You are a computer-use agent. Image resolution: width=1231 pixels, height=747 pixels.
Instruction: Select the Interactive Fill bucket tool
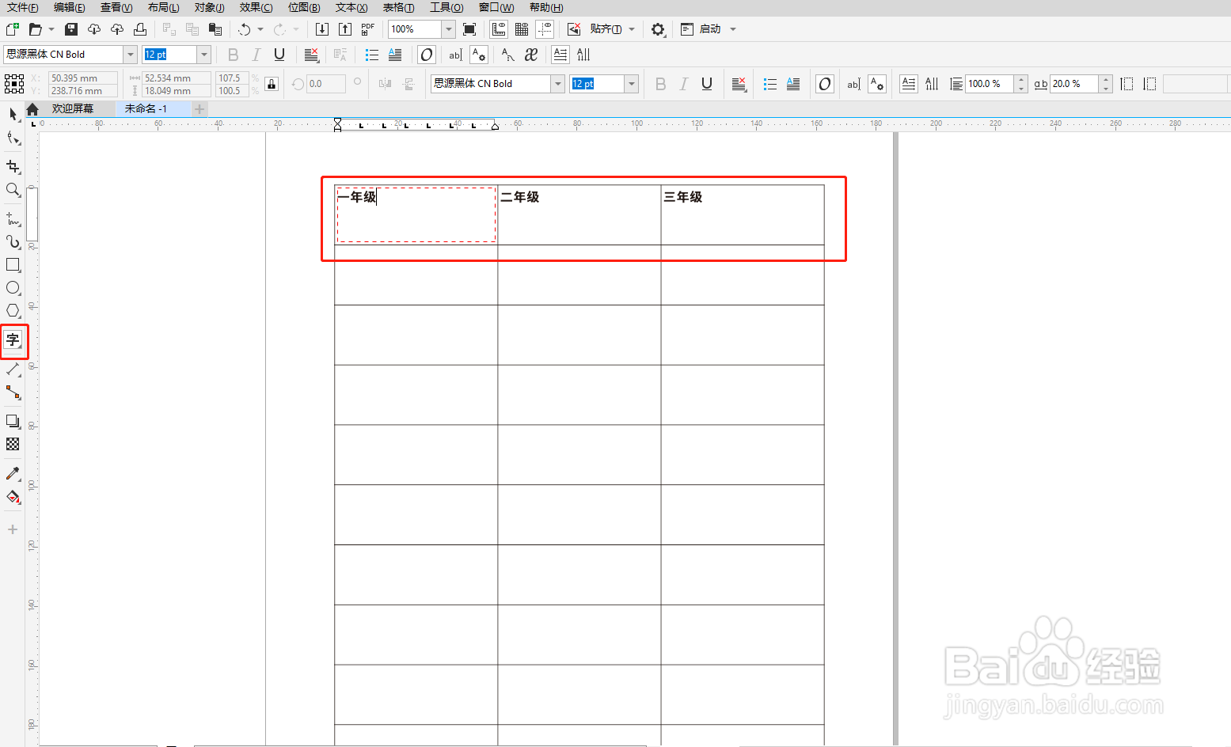point(13,497)
